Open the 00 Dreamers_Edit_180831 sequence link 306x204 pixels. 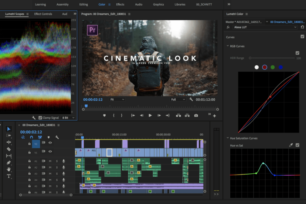pyautogui.click(x=287, y=22)
